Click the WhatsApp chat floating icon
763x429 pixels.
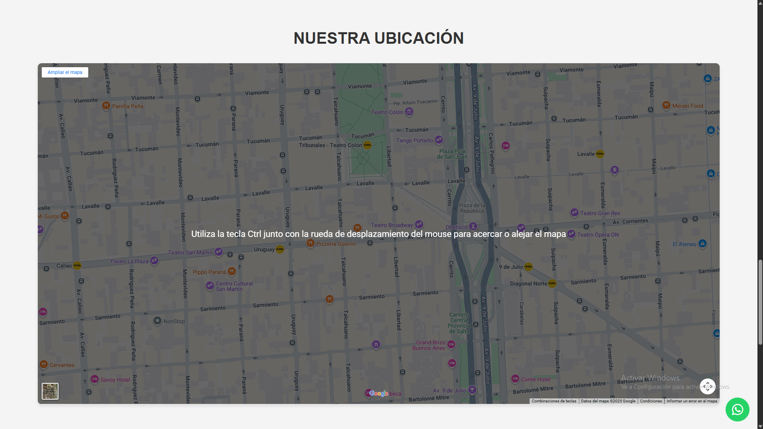click(737, 410)
